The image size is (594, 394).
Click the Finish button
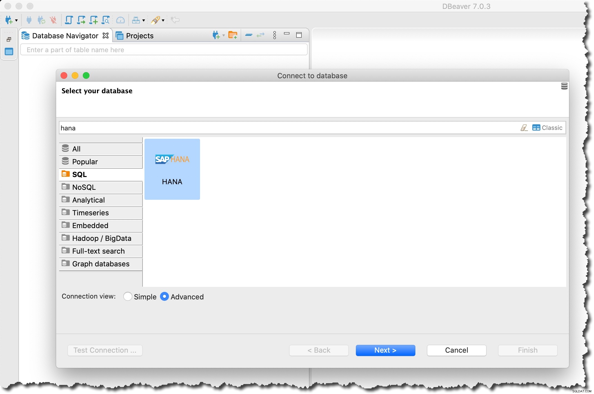[x=528, y=350]
